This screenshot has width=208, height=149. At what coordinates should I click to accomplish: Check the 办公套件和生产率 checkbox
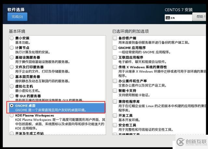point(115,81)
